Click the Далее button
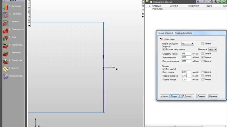Viewport: 227px width, 127px height. coord(175,96)
